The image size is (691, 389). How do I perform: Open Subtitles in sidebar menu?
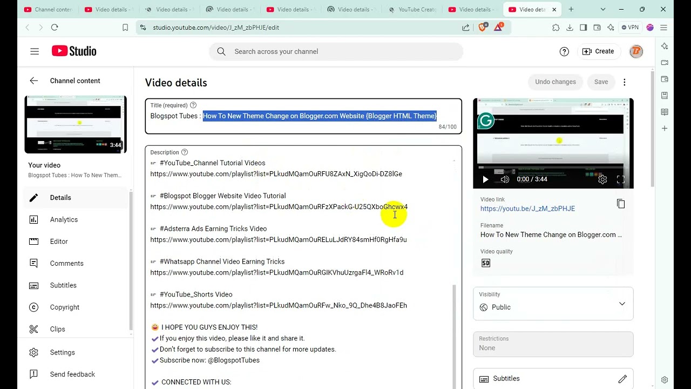[76, 285]
